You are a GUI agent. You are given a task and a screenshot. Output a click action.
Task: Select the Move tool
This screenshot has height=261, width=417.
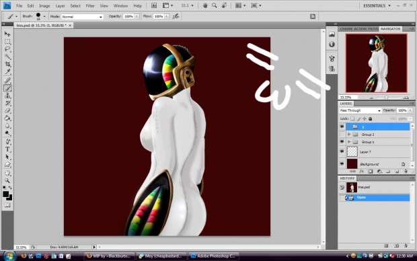tap(7, 34)
